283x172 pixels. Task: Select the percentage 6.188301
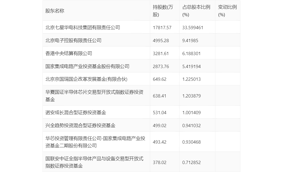[191, 54]
